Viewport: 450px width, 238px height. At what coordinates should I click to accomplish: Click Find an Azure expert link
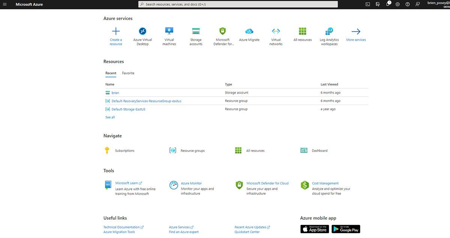pyautogui.click(x=184, y=232)
